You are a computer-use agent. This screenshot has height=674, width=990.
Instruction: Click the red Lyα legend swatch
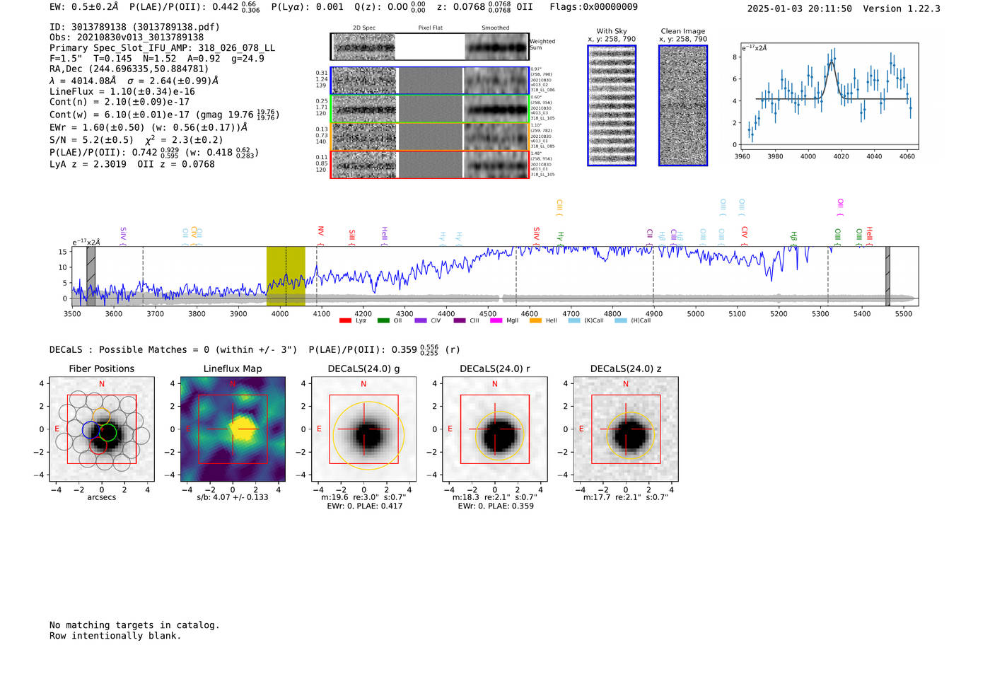coord(345,321)
